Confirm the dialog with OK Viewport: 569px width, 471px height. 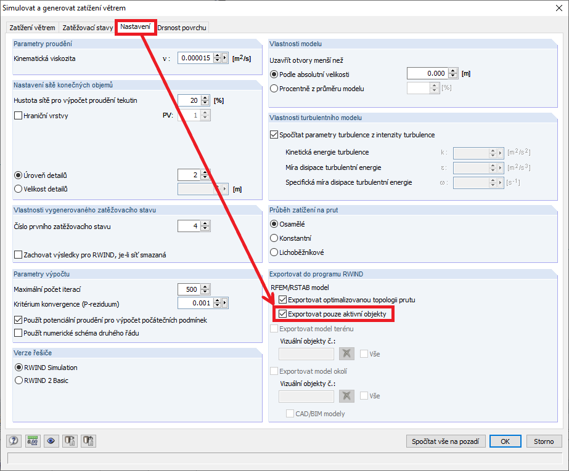(507, 441)
